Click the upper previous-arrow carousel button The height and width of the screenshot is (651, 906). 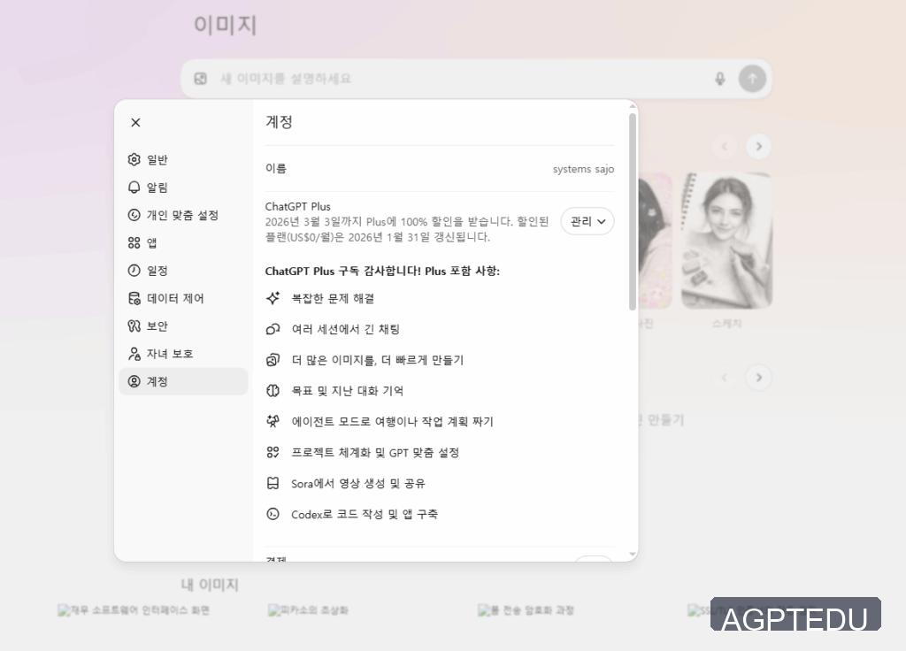point(725,146)
